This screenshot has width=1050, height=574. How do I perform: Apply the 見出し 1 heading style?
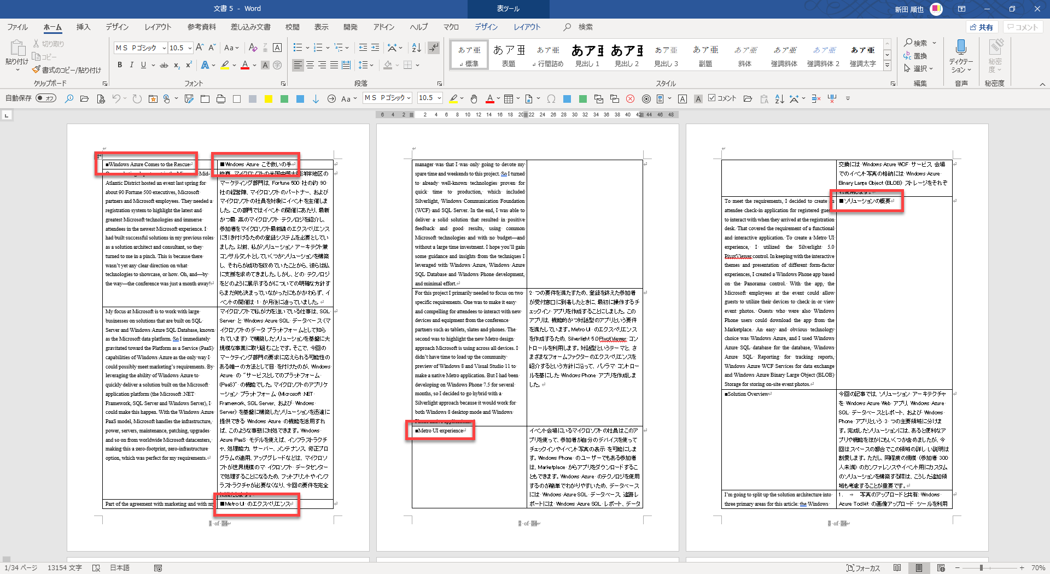587,55
